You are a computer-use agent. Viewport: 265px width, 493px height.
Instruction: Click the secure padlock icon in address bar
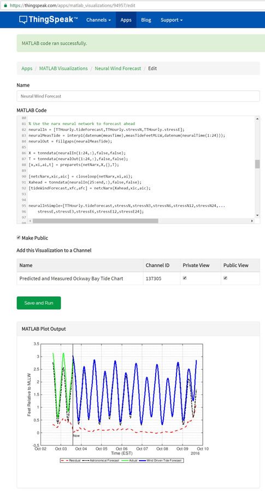pos(5,5)
